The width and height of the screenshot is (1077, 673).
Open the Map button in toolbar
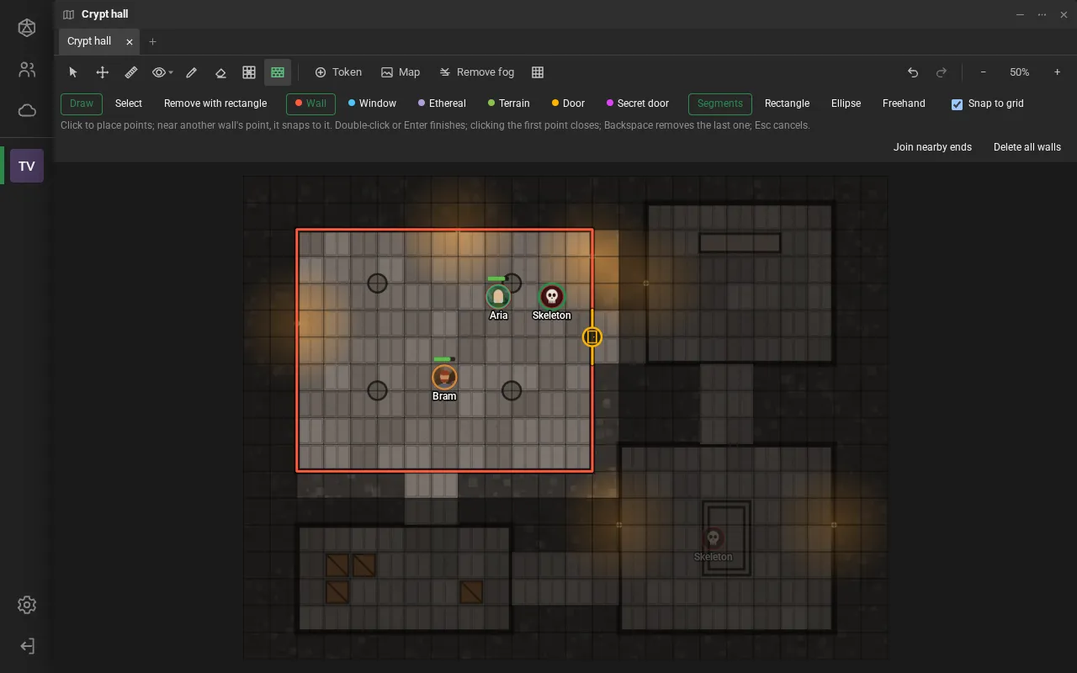[401, 72]
